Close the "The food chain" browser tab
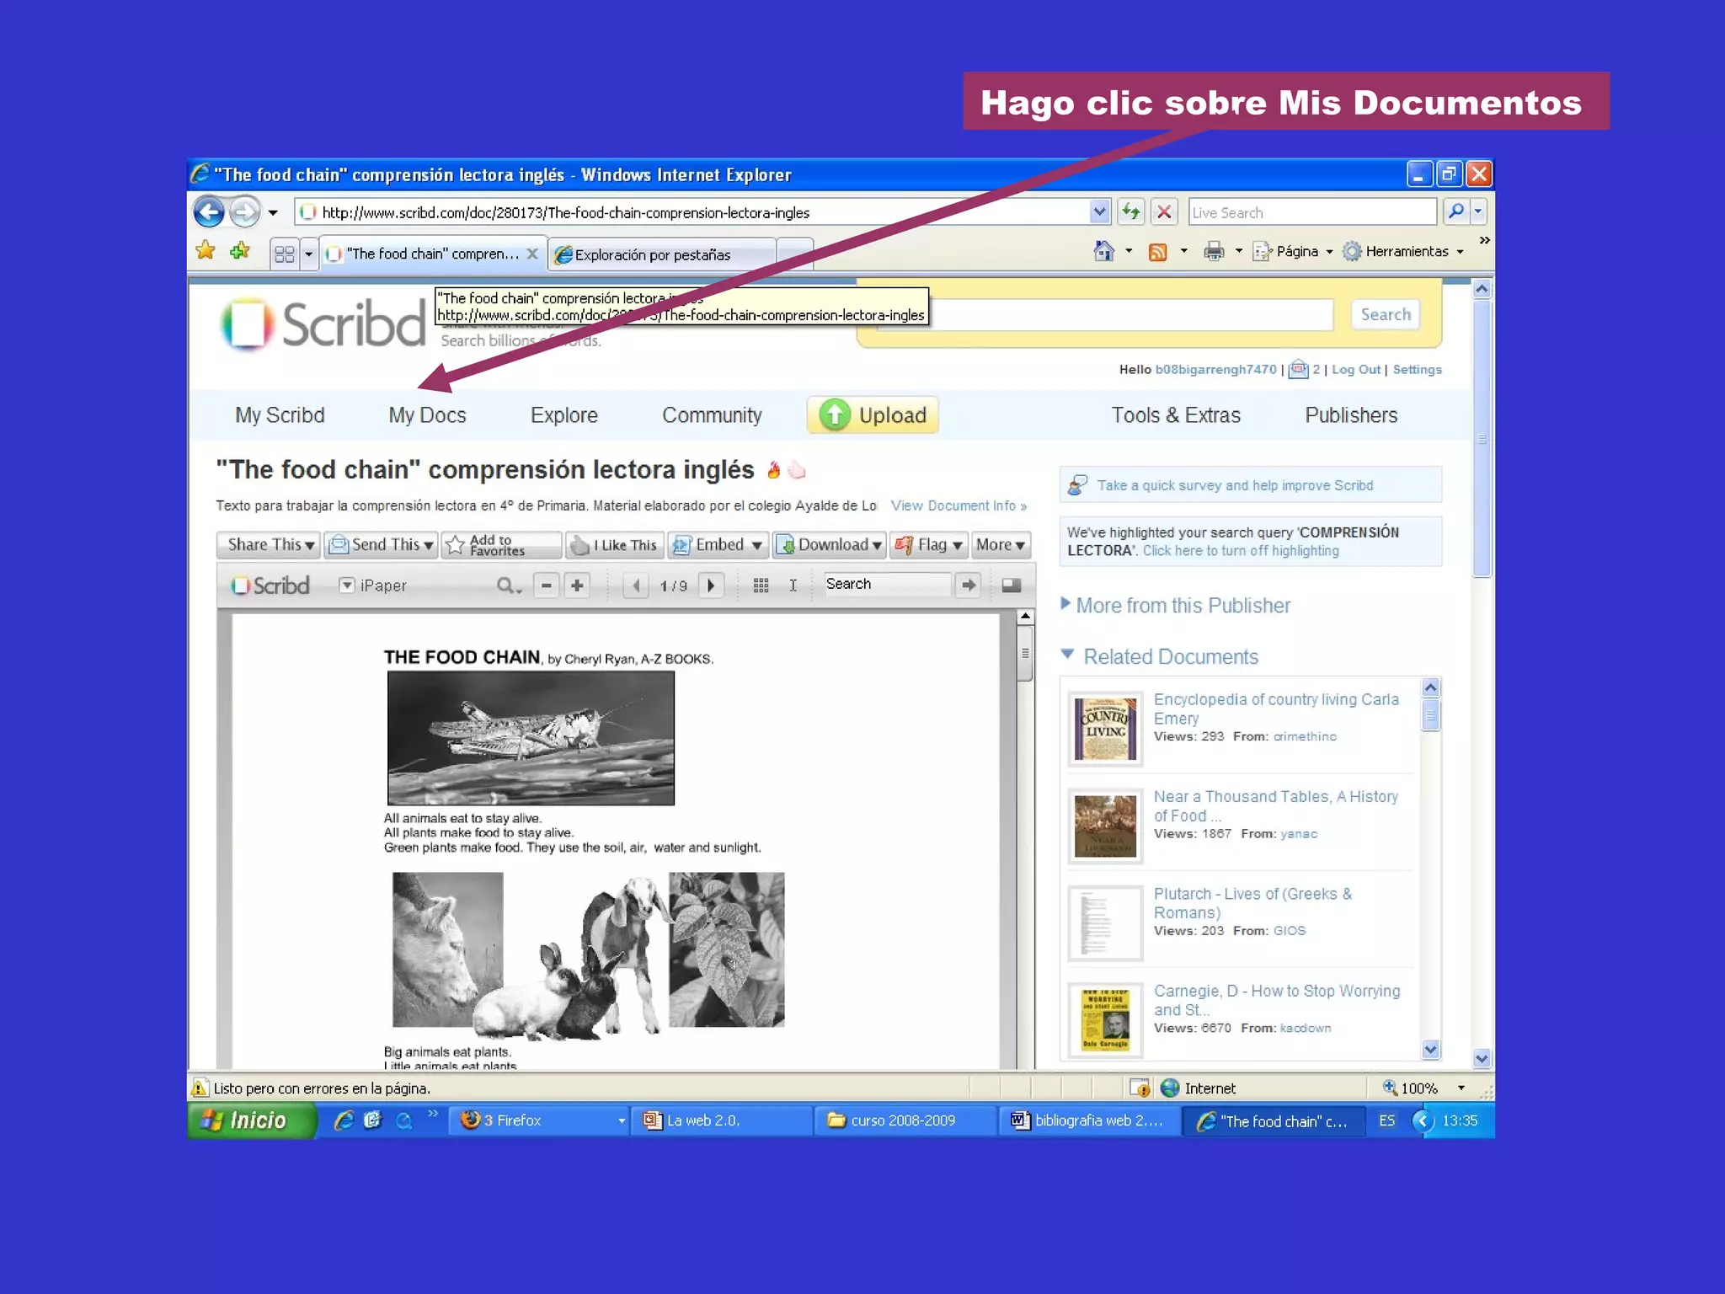The height and width of the screenshot is (1294, 1725). [532, 254]
